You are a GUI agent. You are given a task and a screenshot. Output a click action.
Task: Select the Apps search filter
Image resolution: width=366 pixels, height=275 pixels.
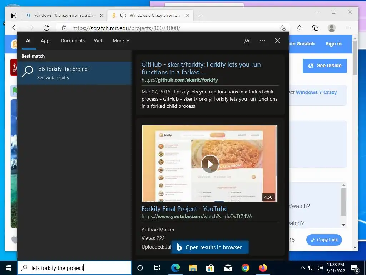point(46,41)
